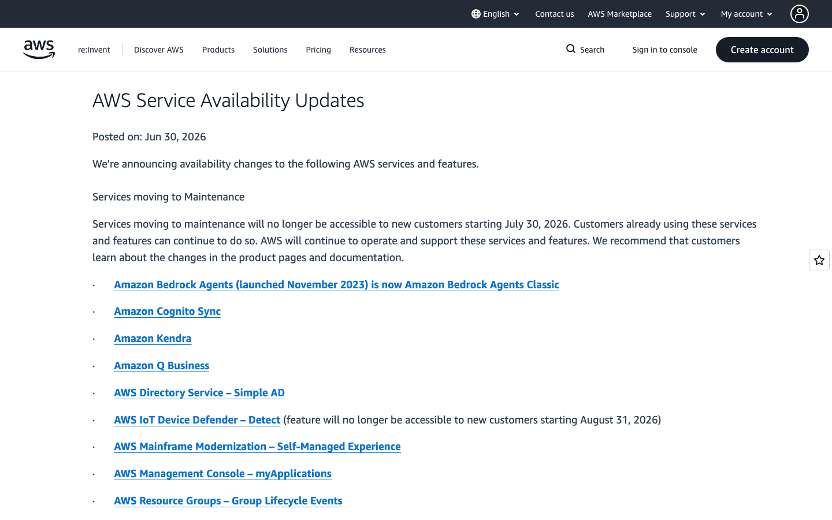Open the Pricing menu
Image resolution: width=832 pixels, height=520 pixels.
point(318,50)
